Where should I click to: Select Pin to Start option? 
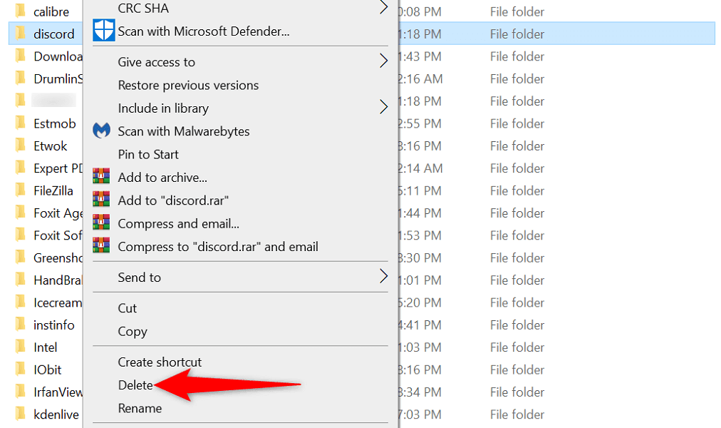[148, 154]
